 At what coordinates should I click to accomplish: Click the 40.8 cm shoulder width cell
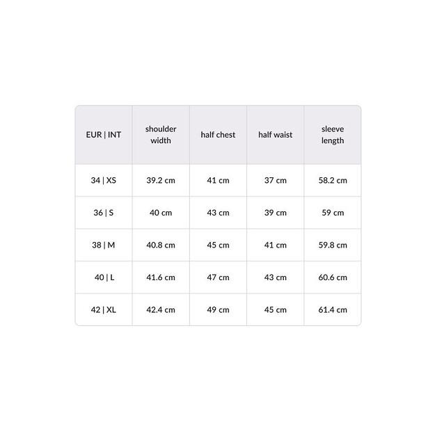tap(161, 245)
